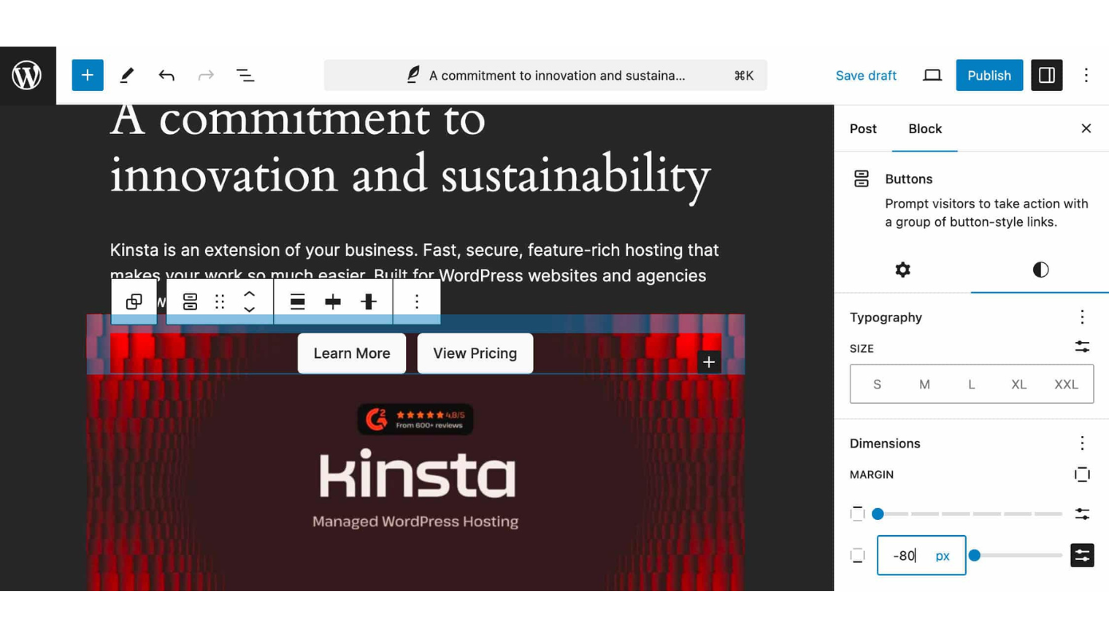The image size is (1109, 638).
Task: Open Dimensions options menu
Action: point(1082,443)
